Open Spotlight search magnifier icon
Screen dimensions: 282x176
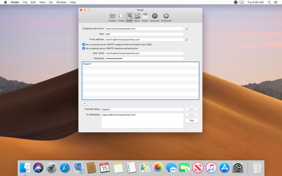pos(269,2)
